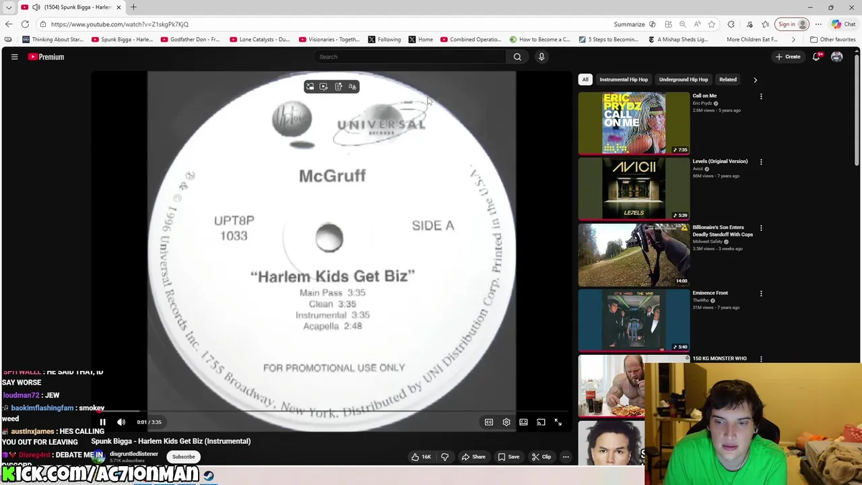Open Billionaire's Son Enters Deadly Standoff video

[634, 255]
